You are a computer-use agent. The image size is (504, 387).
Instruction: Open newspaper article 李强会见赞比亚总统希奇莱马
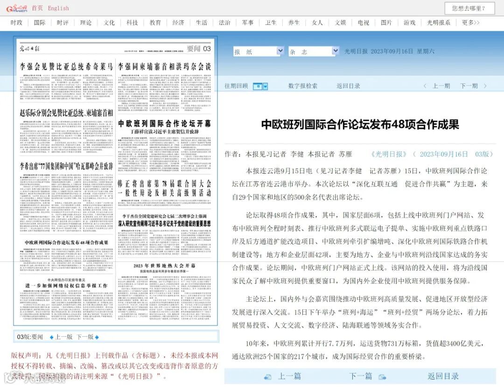point(66,67)
